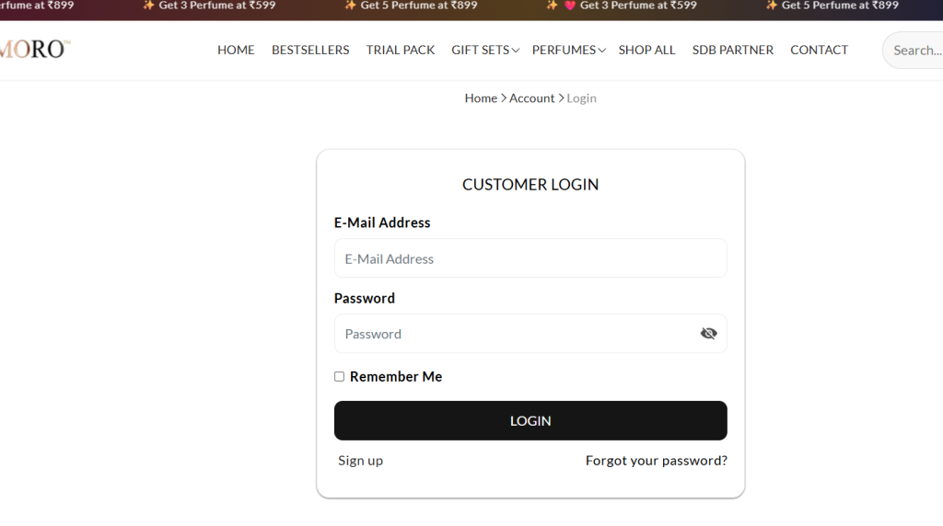Go to Home via breadcrumb
Image resolution: width=943 pixels, height=526 pixels.
[x=481, y=97]
